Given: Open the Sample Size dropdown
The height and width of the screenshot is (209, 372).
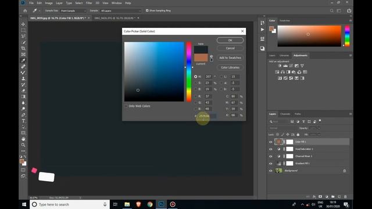Looking at the screenshot, I should coord(73,10).
